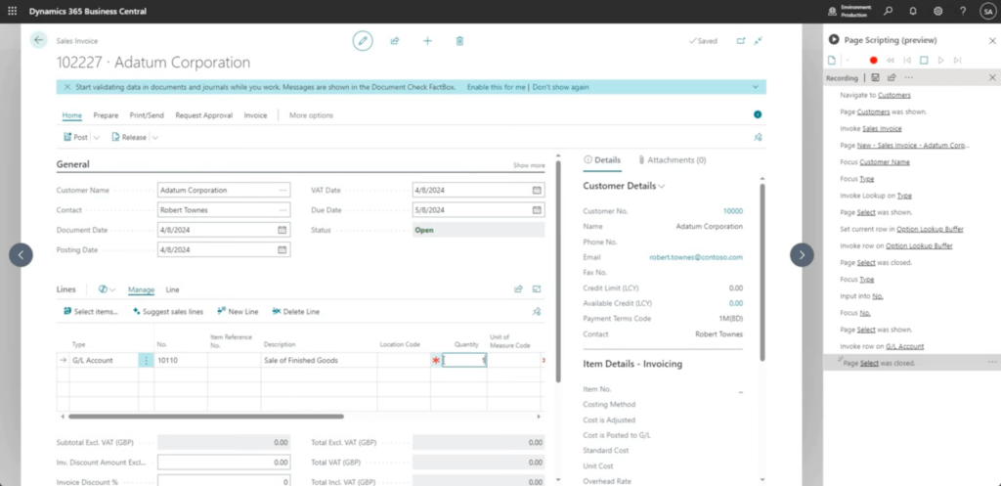Click the robert.townes@contoso.com email link
Viewport: 1001px width, 486px height.
[695, 257]
